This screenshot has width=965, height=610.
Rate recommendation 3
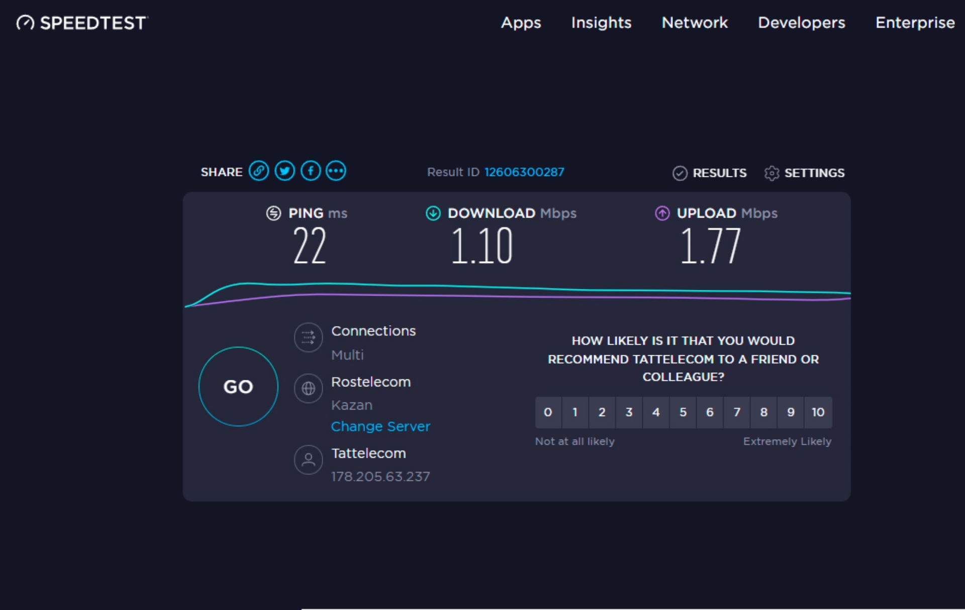tap(629, 412)
